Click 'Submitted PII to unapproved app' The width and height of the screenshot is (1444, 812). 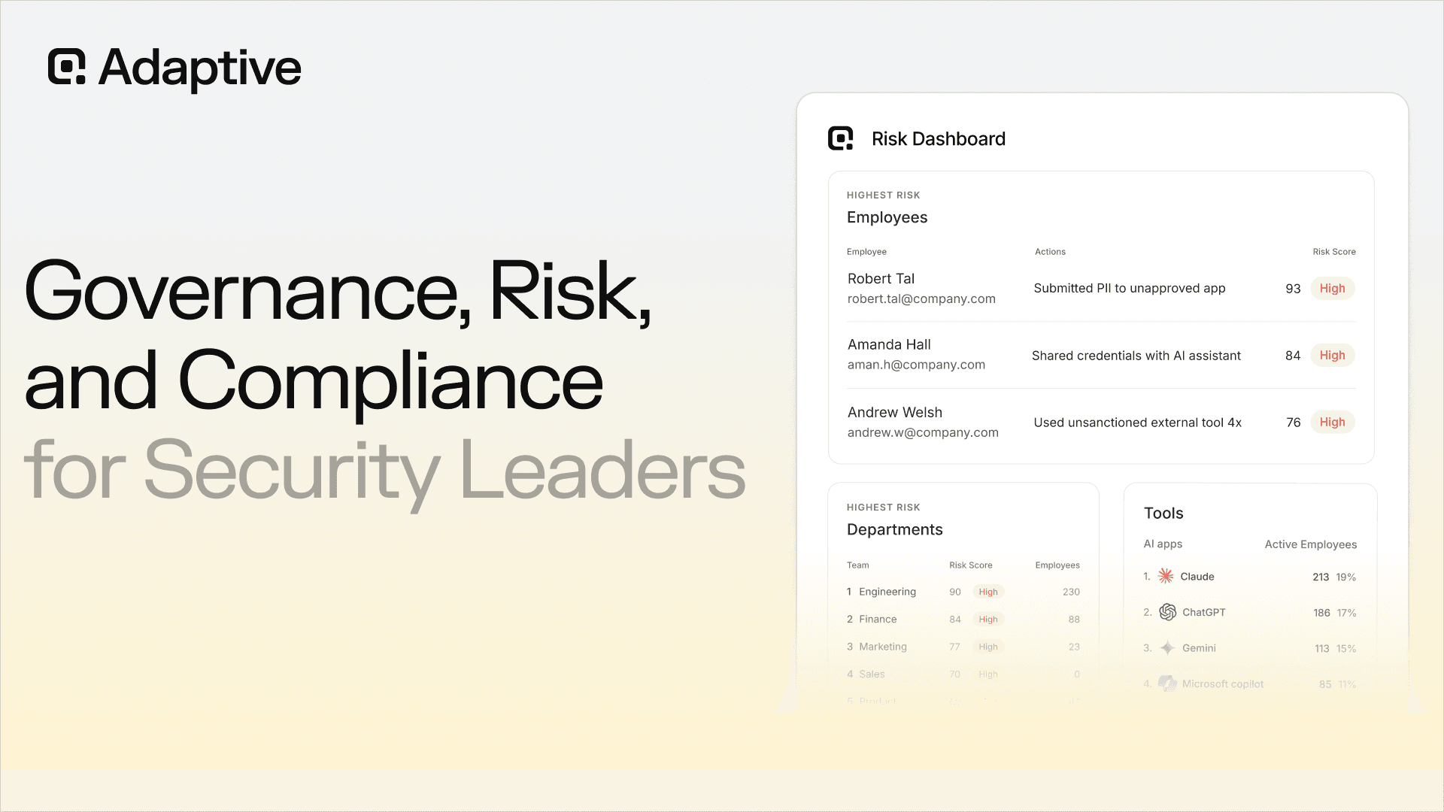[x=1129, y=289]
